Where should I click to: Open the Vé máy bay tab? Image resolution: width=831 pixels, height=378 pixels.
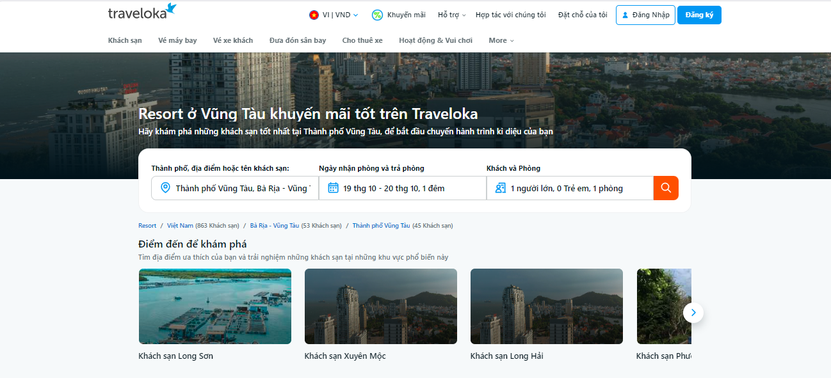tap(177, 40)
